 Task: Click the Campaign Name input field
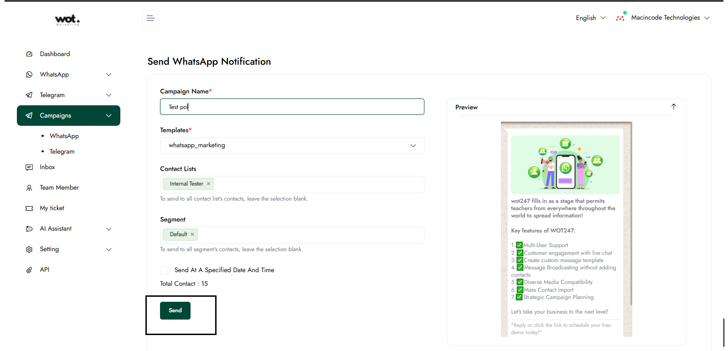click(292, 107)
